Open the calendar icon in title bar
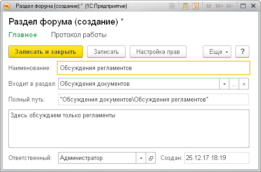This screenshot has width=261, height=172. coord(195,6)
